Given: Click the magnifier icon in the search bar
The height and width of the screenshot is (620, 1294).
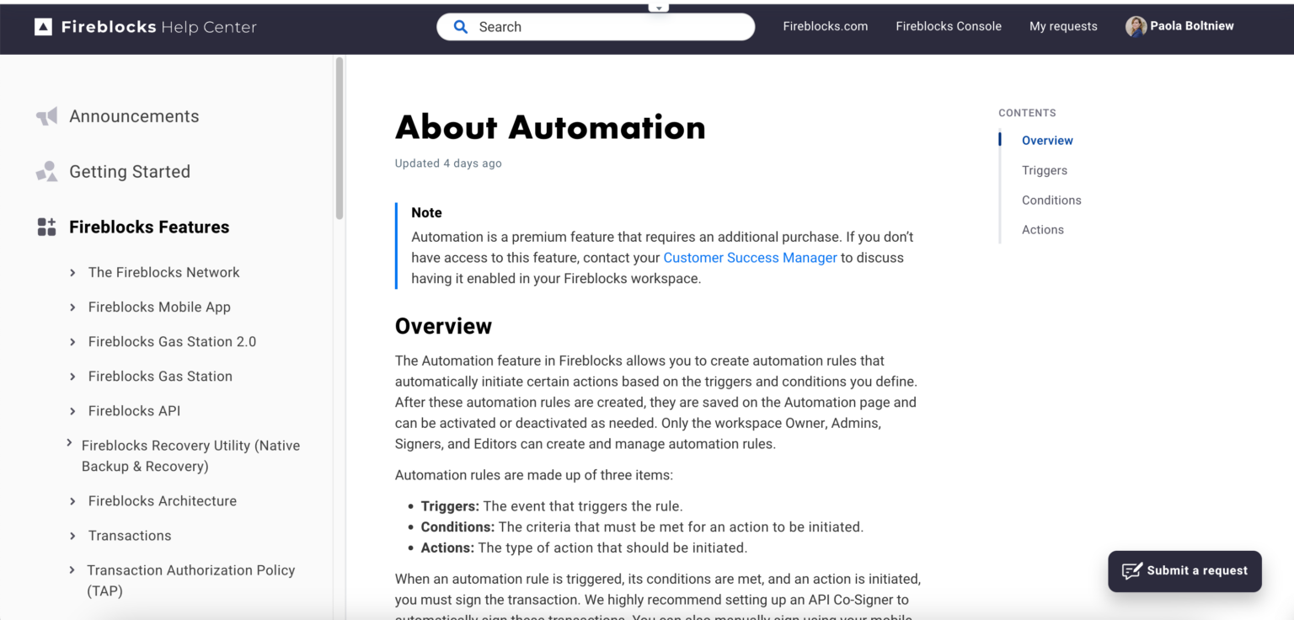Looking at the screenshot, I should coord(460,26).
